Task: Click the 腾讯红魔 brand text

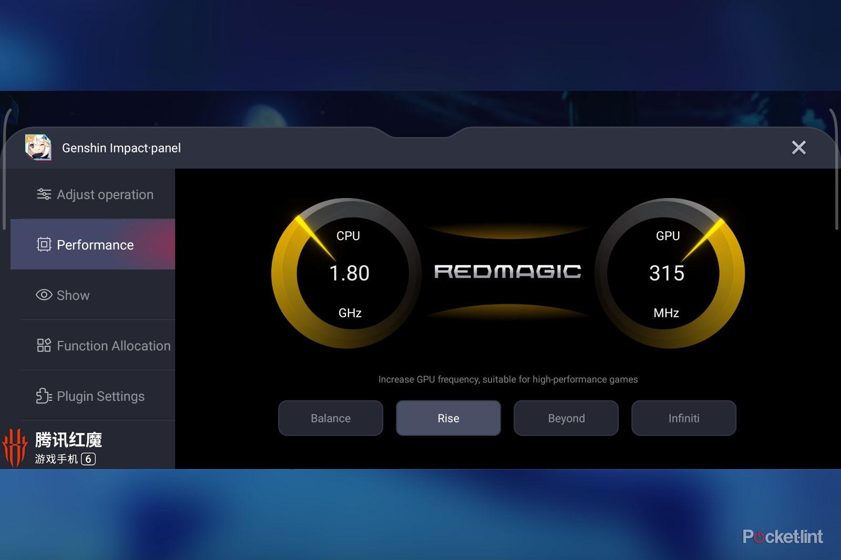Action: point(68,440)
